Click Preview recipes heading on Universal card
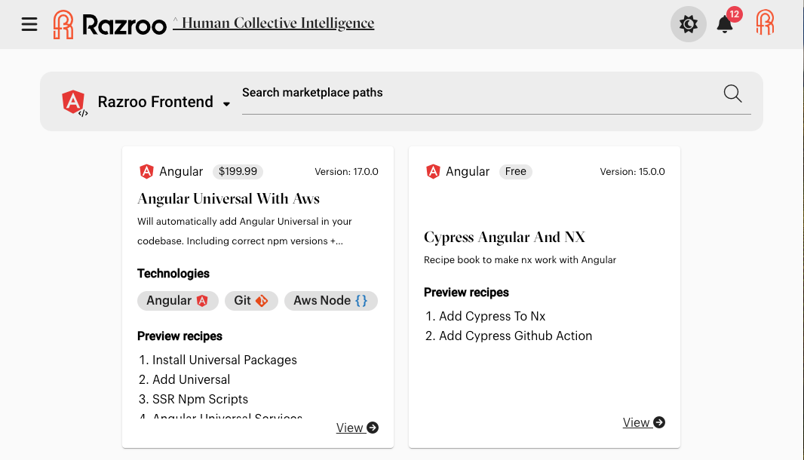 [x=180, y=336]
